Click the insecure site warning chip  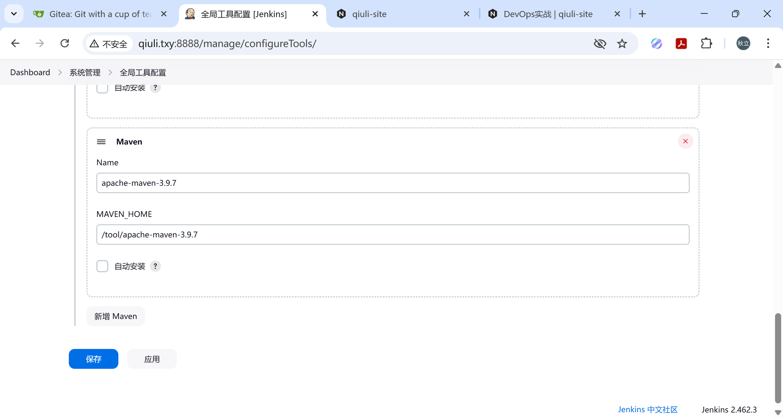pyautogui.click(x=109, y=44)
